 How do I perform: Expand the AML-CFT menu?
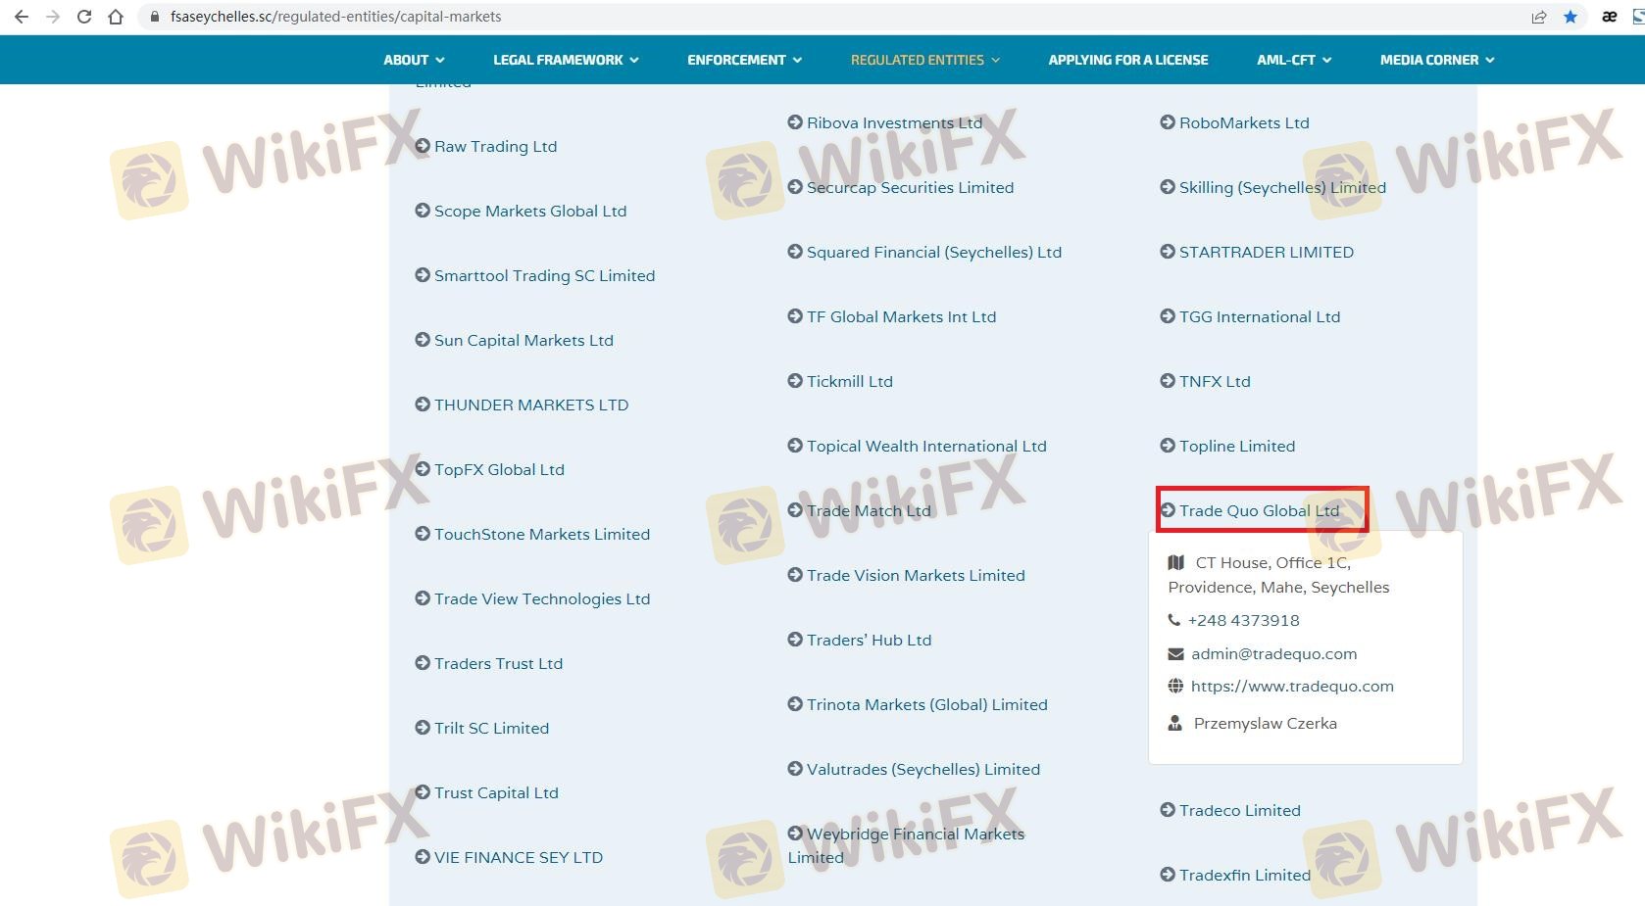[x=1293, y=60]
